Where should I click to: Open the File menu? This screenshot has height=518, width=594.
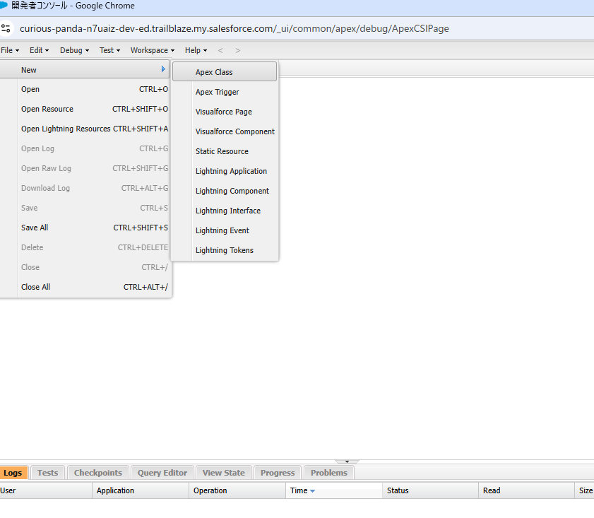(x=10, y=50)
